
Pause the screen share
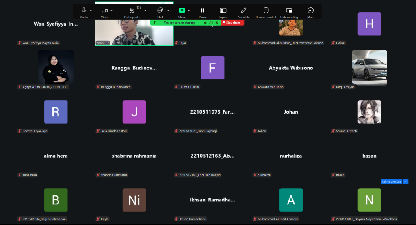point(203,11)
